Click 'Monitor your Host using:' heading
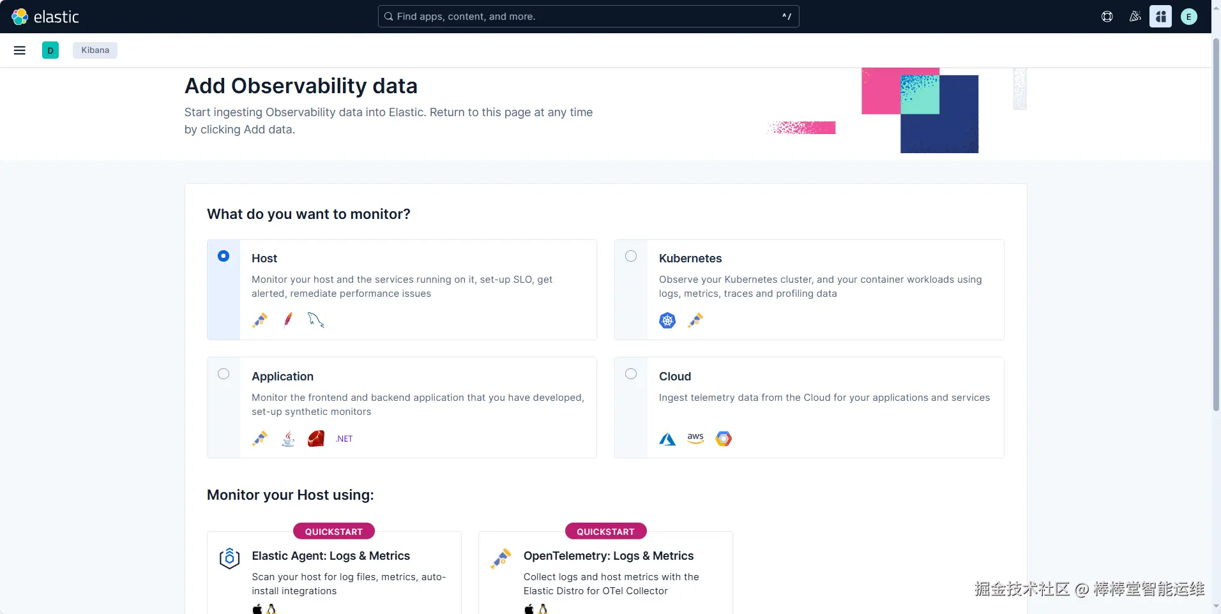The height and width of the screenshot is (614, 1221). click(x=291, y=495)
